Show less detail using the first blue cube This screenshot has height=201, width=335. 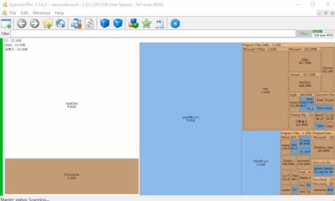point(104,23)
